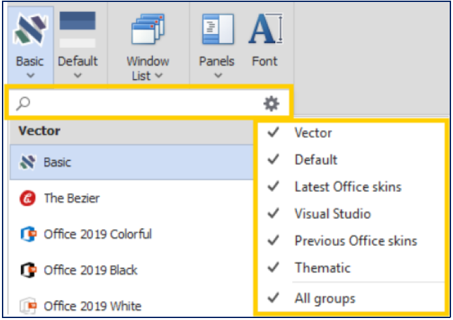Image resolution: width=453 pixels, height=320 pixels.
Task: Click the Panels layout icon
Action: pyautogui.click(x=218, y=29)
